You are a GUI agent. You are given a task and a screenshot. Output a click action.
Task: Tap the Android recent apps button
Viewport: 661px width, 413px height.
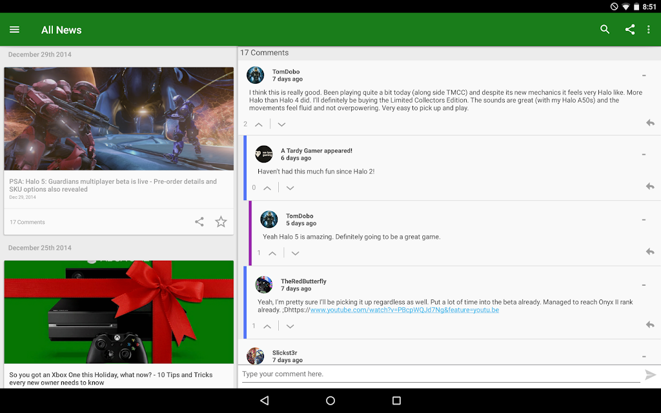tap(396, 400)
